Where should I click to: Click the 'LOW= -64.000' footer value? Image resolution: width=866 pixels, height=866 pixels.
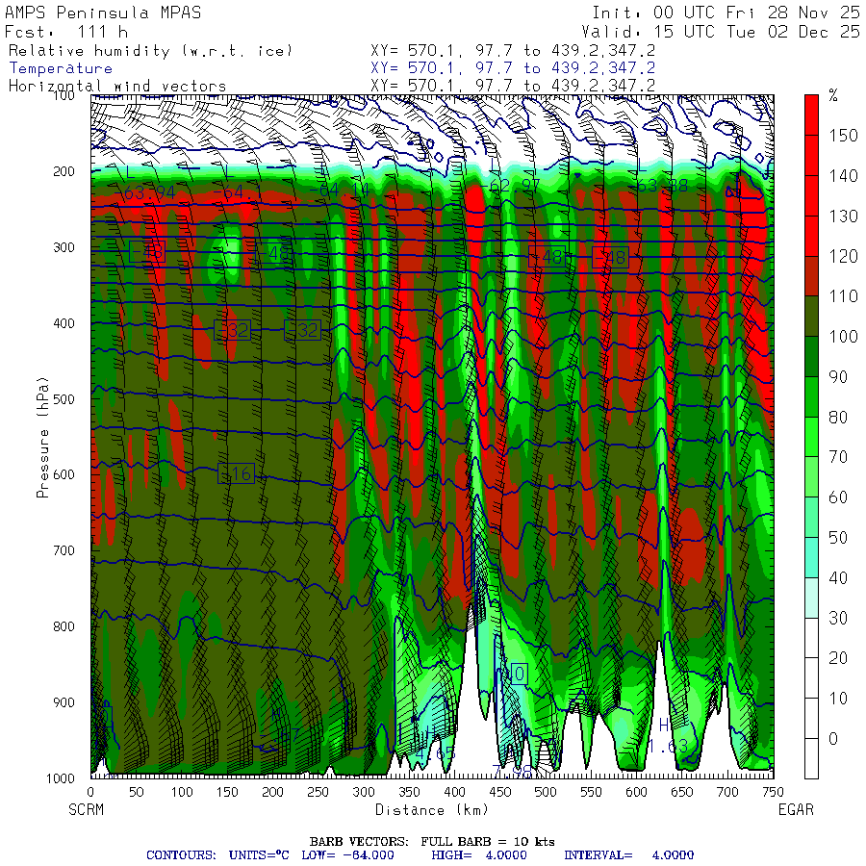point(348,855)
